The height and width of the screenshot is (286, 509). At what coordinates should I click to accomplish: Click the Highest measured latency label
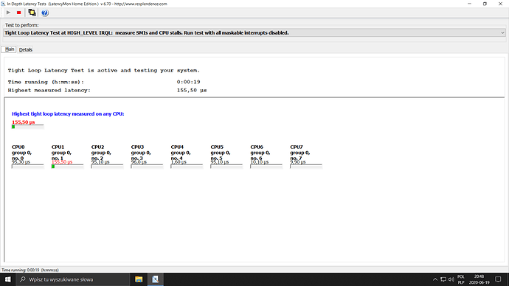pyautogui.click(x=49, y=91)
